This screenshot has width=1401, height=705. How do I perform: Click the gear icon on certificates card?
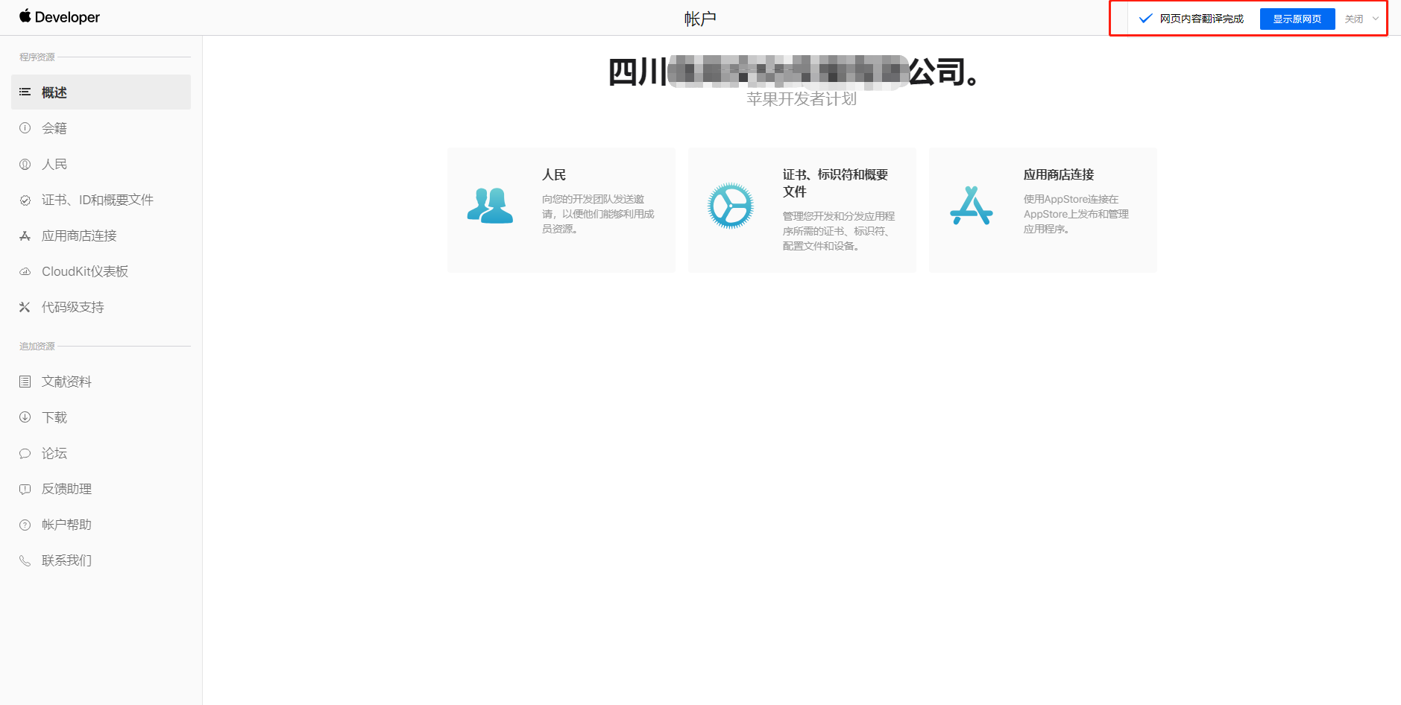731,206
